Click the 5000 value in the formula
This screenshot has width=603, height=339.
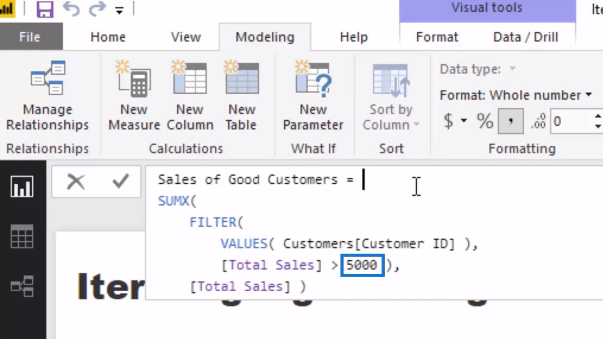(362, 265)
